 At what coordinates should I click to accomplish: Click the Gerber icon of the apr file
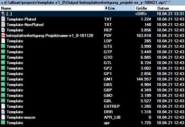click(3, 123)
